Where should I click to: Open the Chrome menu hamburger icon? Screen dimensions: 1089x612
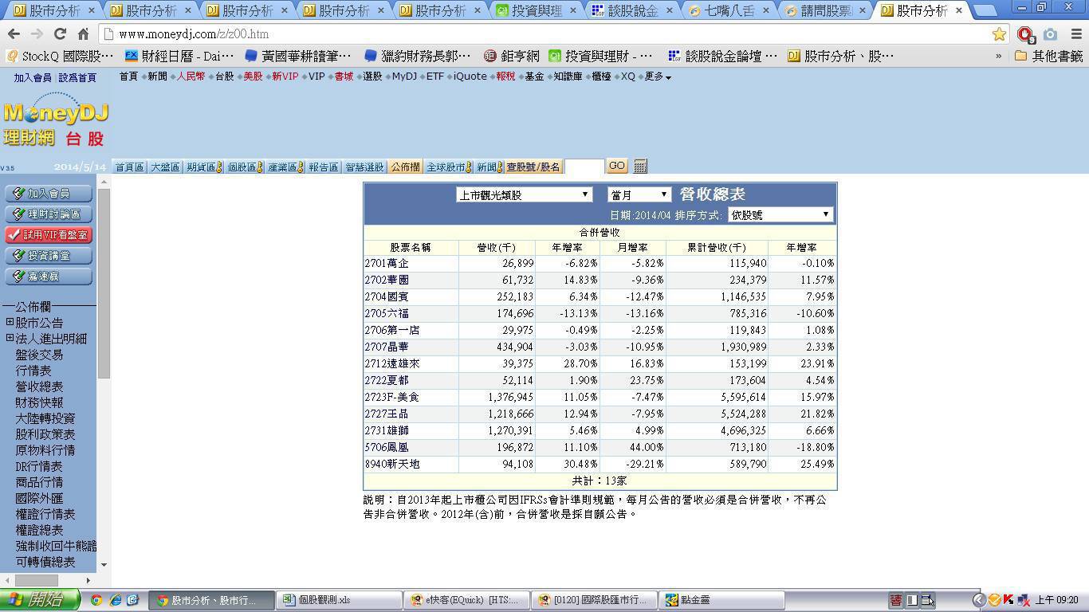coord(1075,34)
